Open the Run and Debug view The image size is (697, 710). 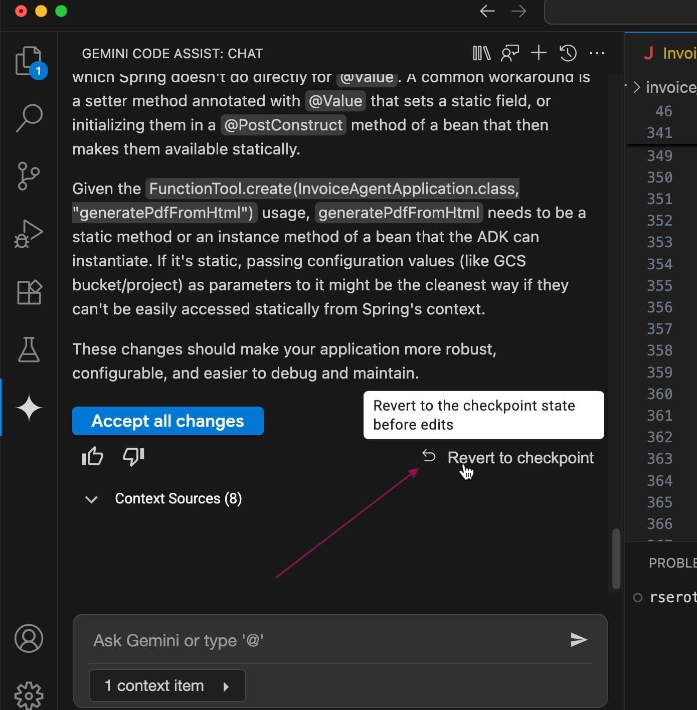click(29, 234)
